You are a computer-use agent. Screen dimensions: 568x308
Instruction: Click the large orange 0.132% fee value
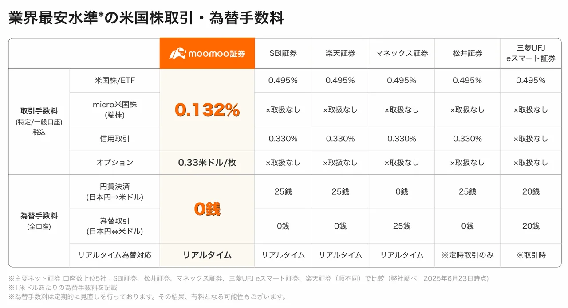(x=207, y=110)
